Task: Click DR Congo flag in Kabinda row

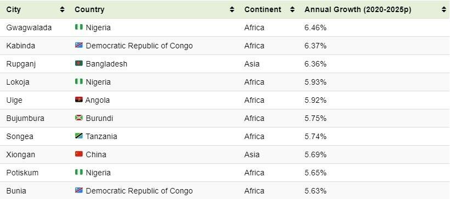Action: click(x=79, y=45)
